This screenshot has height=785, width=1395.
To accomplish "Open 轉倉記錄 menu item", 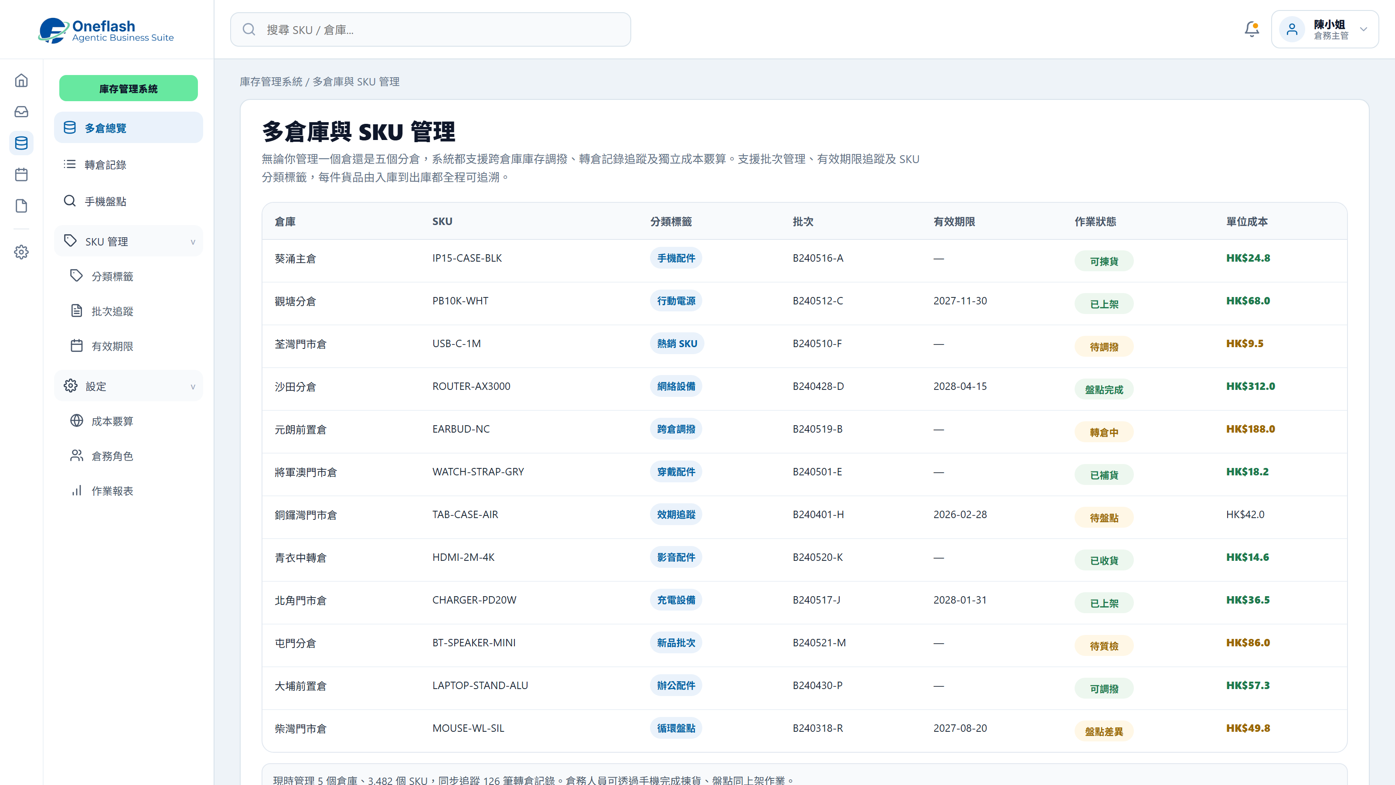I will point(128,164).
